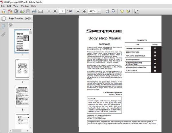Enter Read Mode with the expand icon
The image size is (172, 133).
tap(136, 11)
